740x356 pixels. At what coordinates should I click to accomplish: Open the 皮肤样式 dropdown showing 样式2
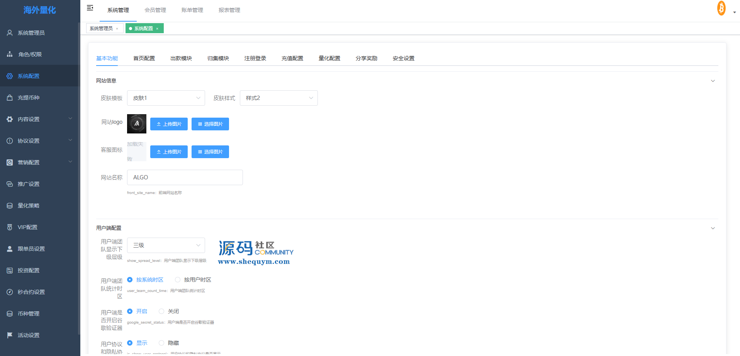pyautogui.click(x=278, y=98)
